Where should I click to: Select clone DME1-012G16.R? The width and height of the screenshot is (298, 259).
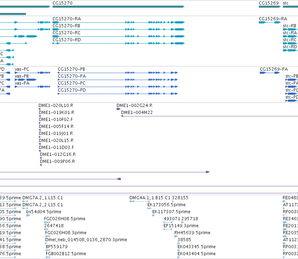tap(58, 154)
